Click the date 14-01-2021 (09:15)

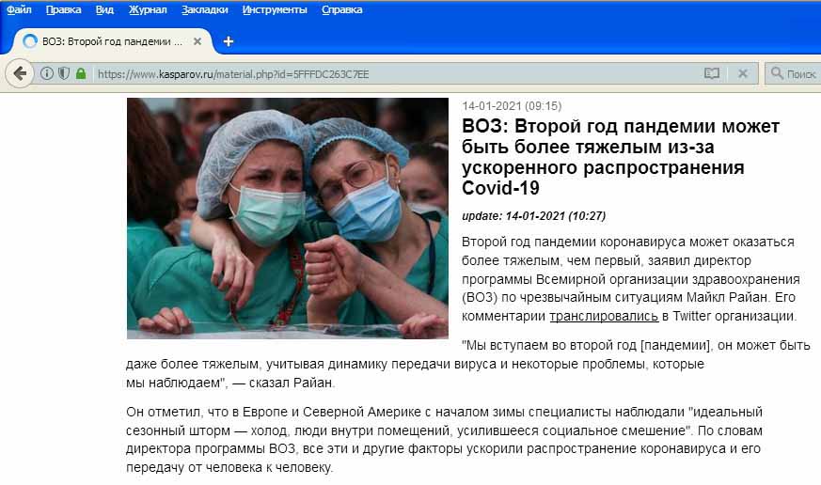(512, 106)
